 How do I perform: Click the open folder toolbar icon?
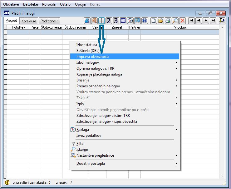pos(161,21)
